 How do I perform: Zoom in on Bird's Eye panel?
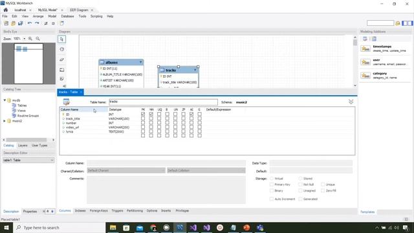(30, 39)
